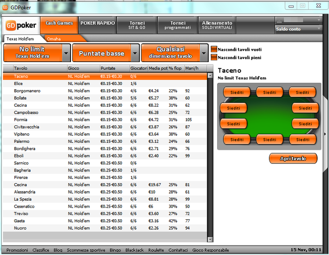Select the Civitavecchia table row

(x=105, y=127)
